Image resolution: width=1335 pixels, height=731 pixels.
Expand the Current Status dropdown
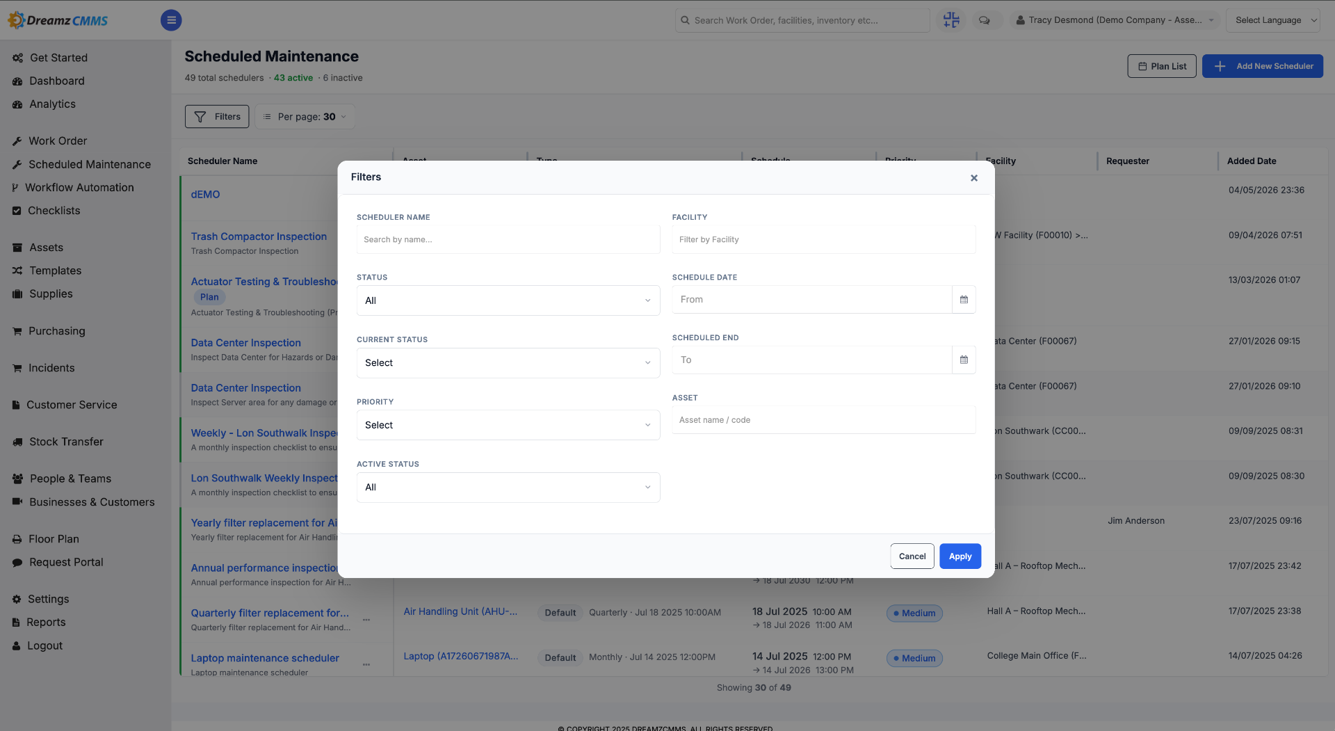point(508,363)
